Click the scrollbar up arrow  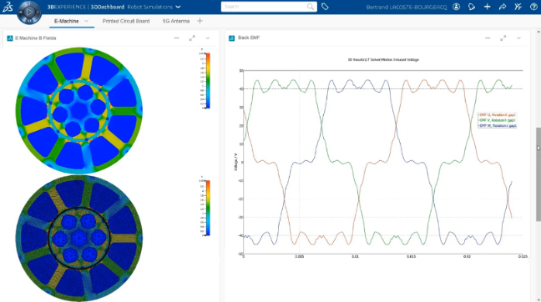click(538, 32)
